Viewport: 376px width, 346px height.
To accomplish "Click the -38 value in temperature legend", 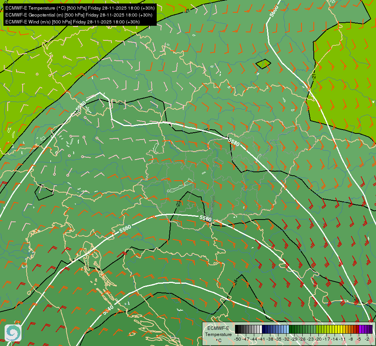I will click(x=270, y=339).
